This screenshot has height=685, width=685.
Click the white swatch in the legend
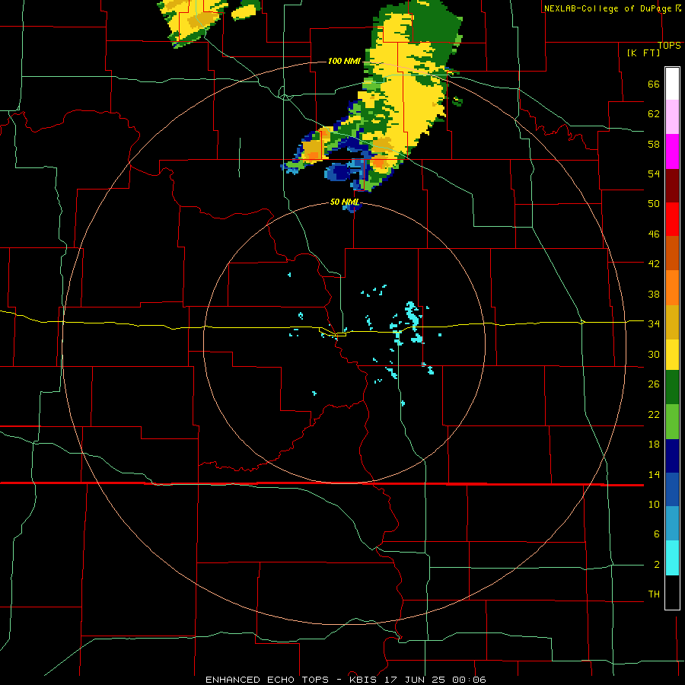672,84
